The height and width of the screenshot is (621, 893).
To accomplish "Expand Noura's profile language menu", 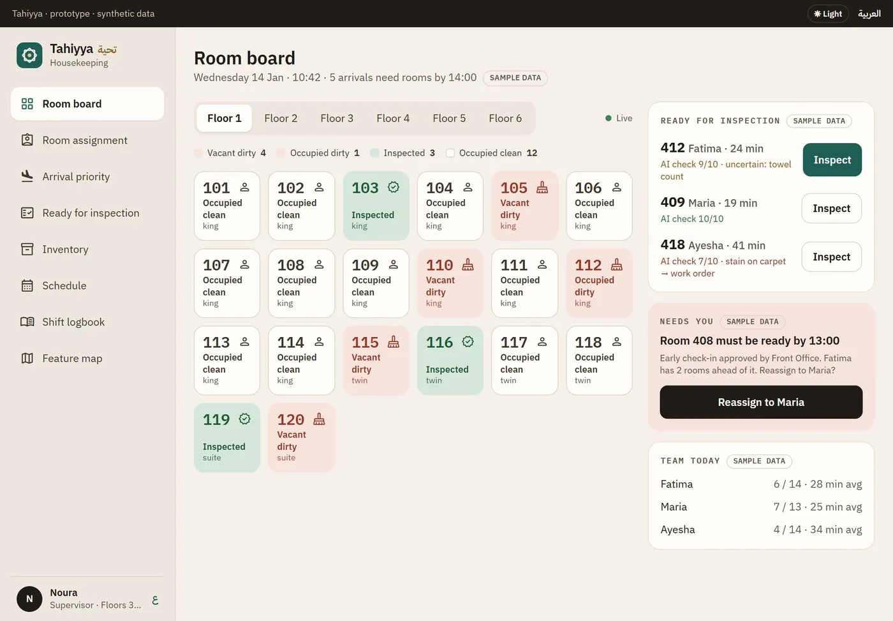I will click(155, 599).
